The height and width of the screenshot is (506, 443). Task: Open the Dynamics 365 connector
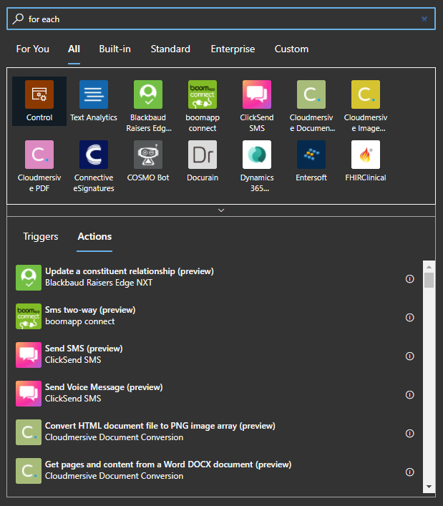(257, 155)
